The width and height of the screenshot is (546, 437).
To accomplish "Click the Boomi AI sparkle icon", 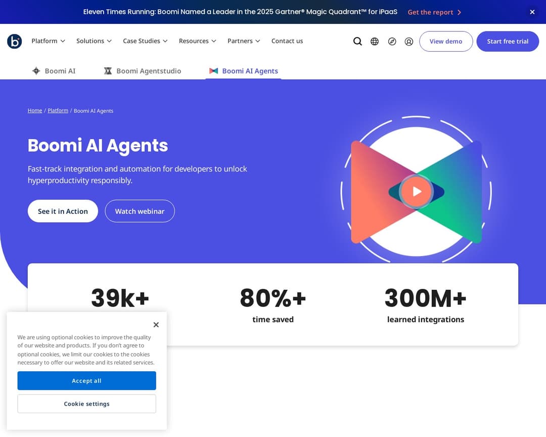I will [36, 71].
